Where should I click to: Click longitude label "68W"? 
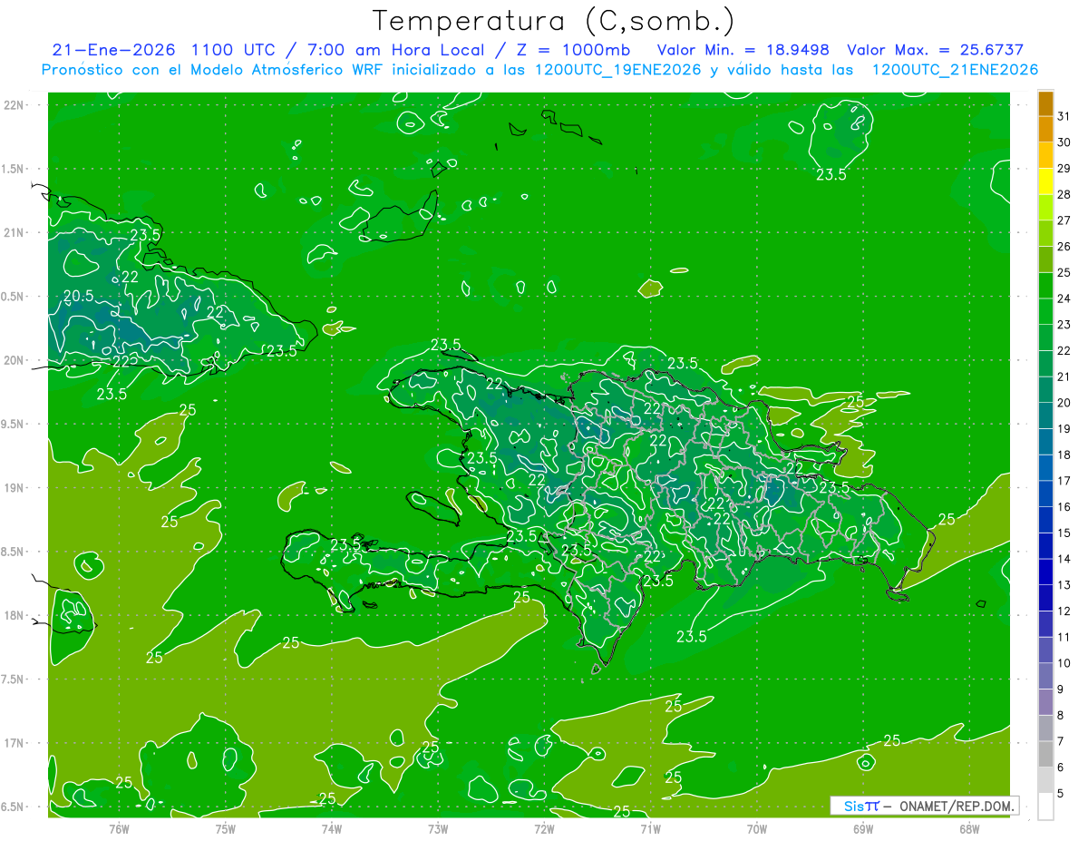click(969, 827)
